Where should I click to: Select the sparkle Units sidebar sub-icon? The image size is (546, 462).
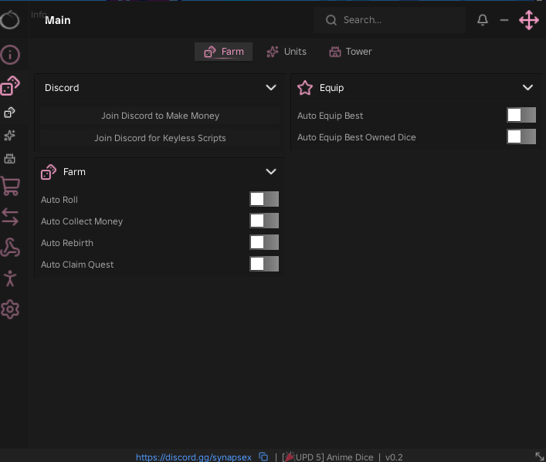pos(9,135)
